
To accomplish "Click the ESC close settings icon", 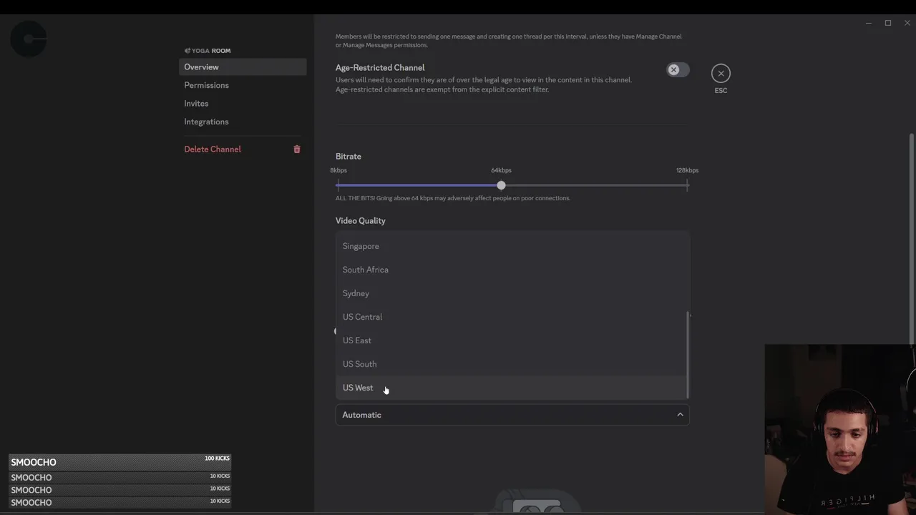I will (721, 74).
